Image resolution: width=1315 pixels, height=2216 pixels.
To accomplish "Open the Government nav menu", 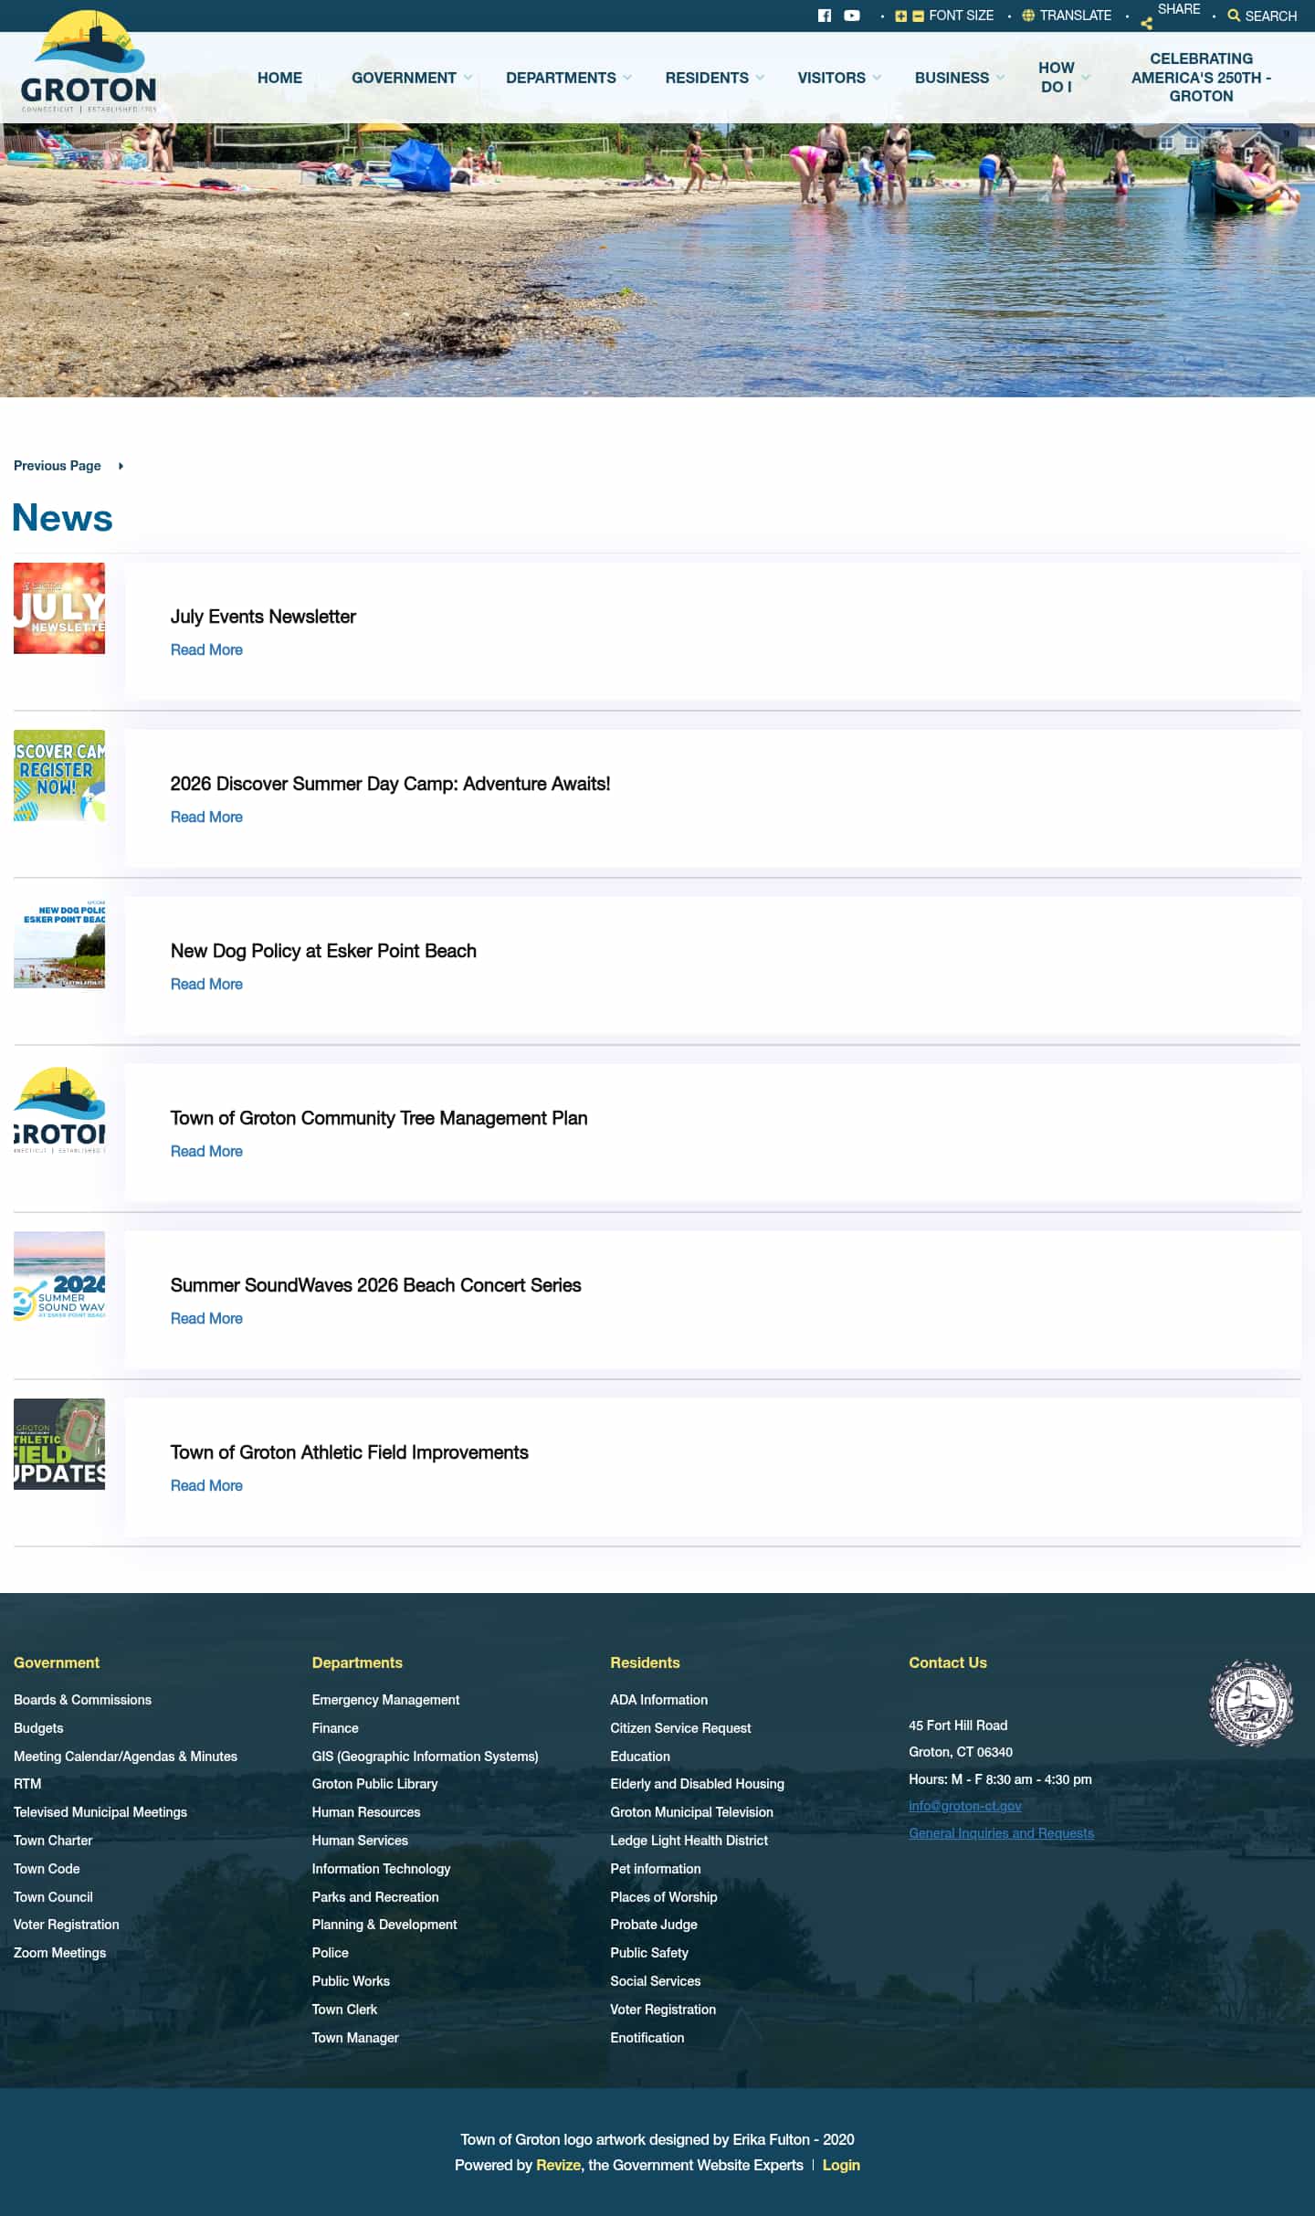I will click(x=404, y=78).
